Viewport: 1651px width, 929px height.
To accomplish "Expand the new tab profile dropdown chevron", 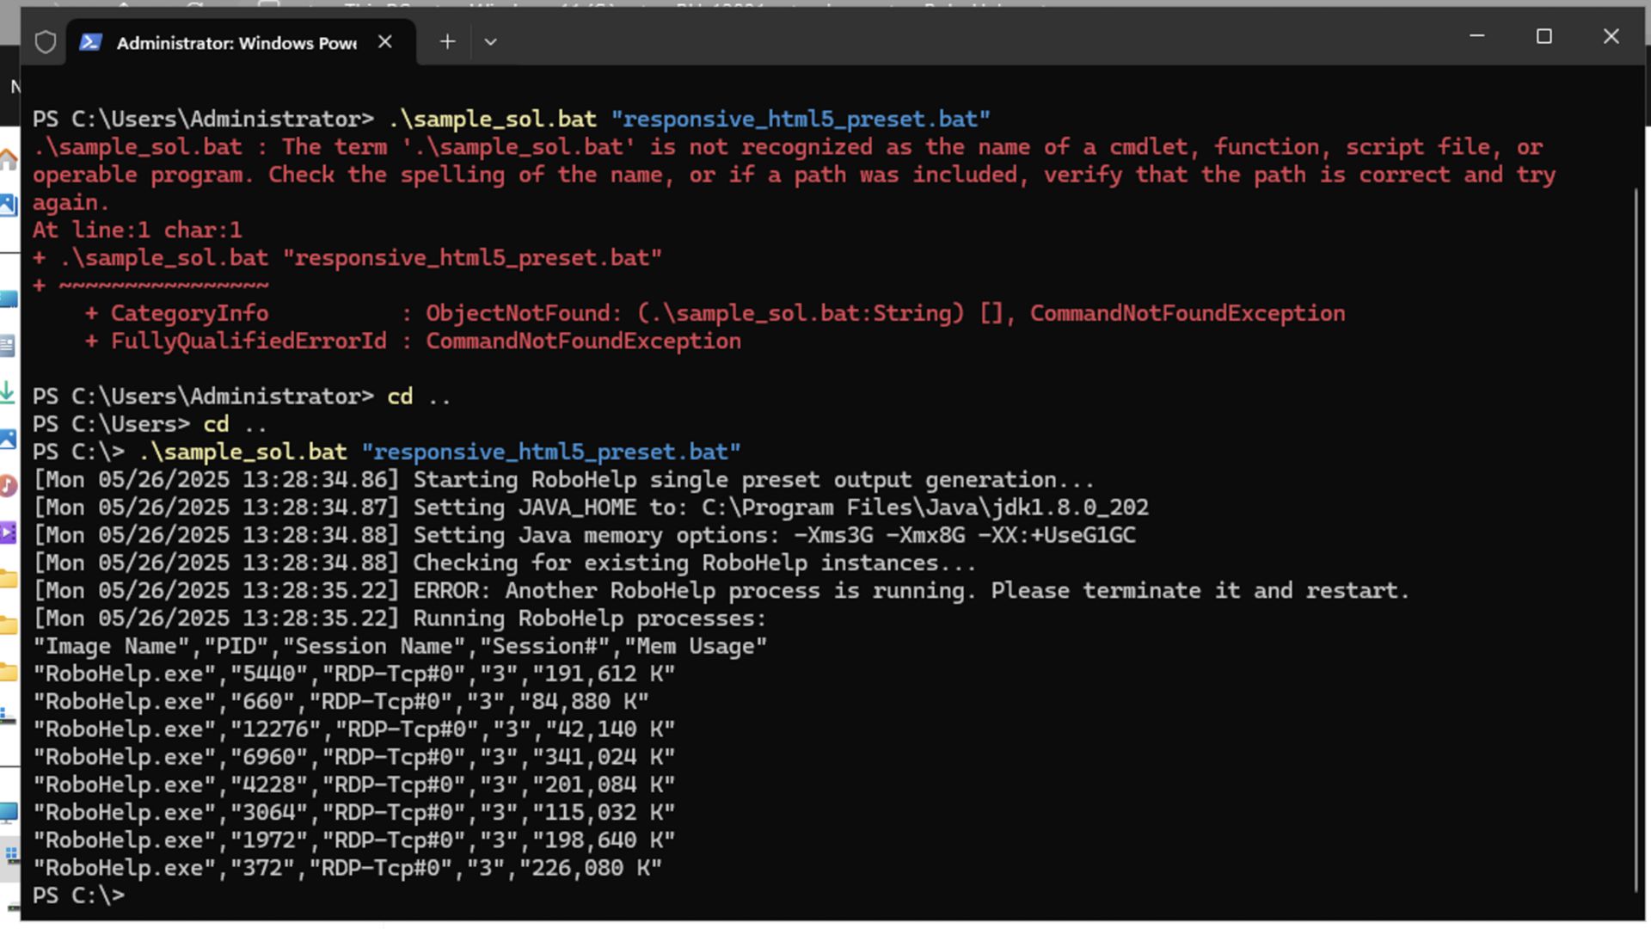I will (490, 41).
